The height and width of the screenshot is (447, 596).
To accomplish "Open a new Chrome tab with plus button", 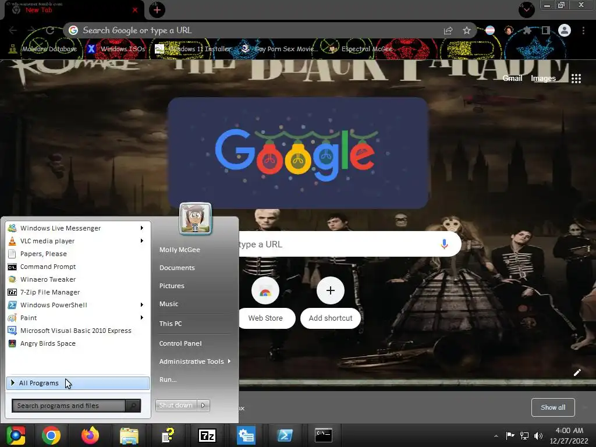I will 157,10.
